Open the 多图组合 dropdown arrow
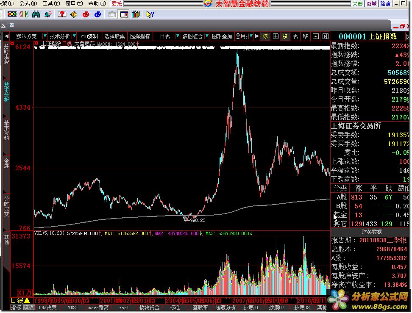The image size is (412, 313). tap(207, 36)
